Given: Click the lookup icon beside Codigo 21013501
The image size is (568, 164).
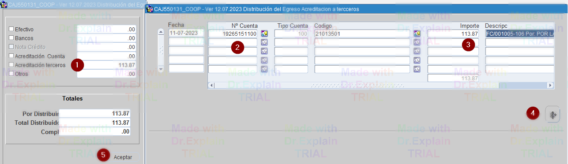Looking at the screenshot, I should point(417,34).
